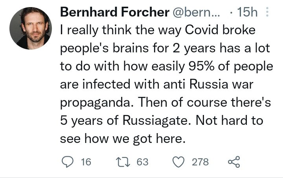
Task: Click the sentence ending 'how we got here'
Action: click(122, 138)
